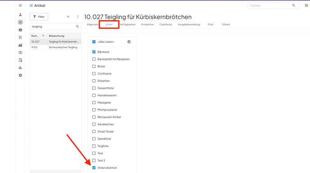
Task: Check the Test 2 checkbox
Action: point(94,160)
